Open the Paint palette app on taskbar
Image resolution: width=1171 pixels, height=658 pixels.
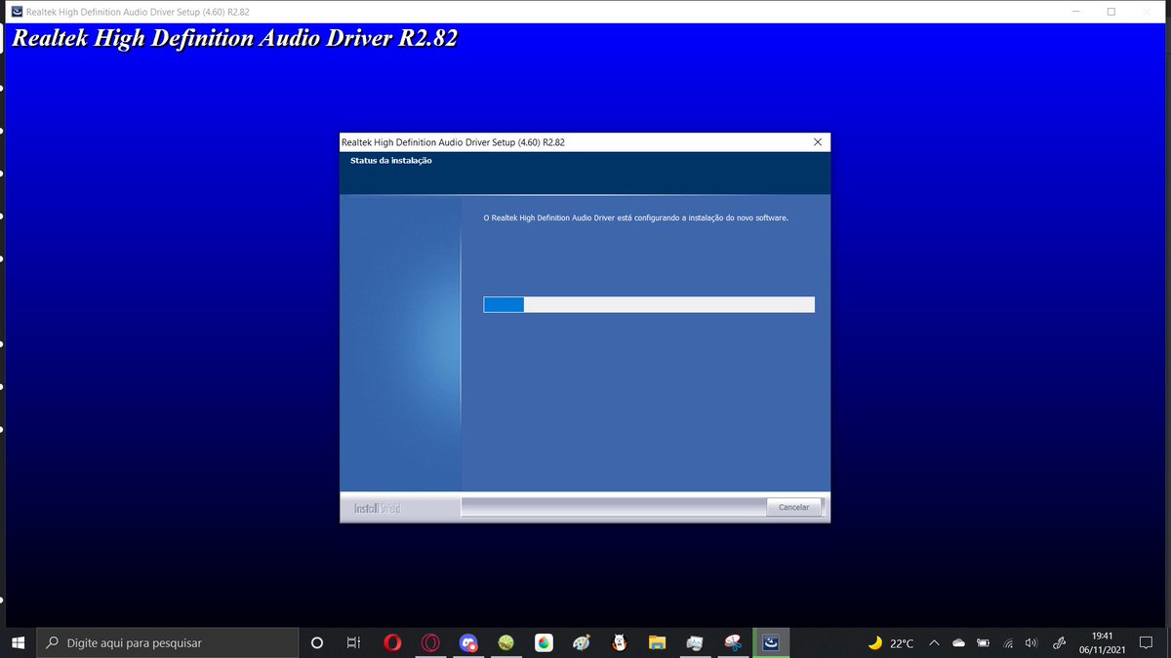(x=582, y=643)
